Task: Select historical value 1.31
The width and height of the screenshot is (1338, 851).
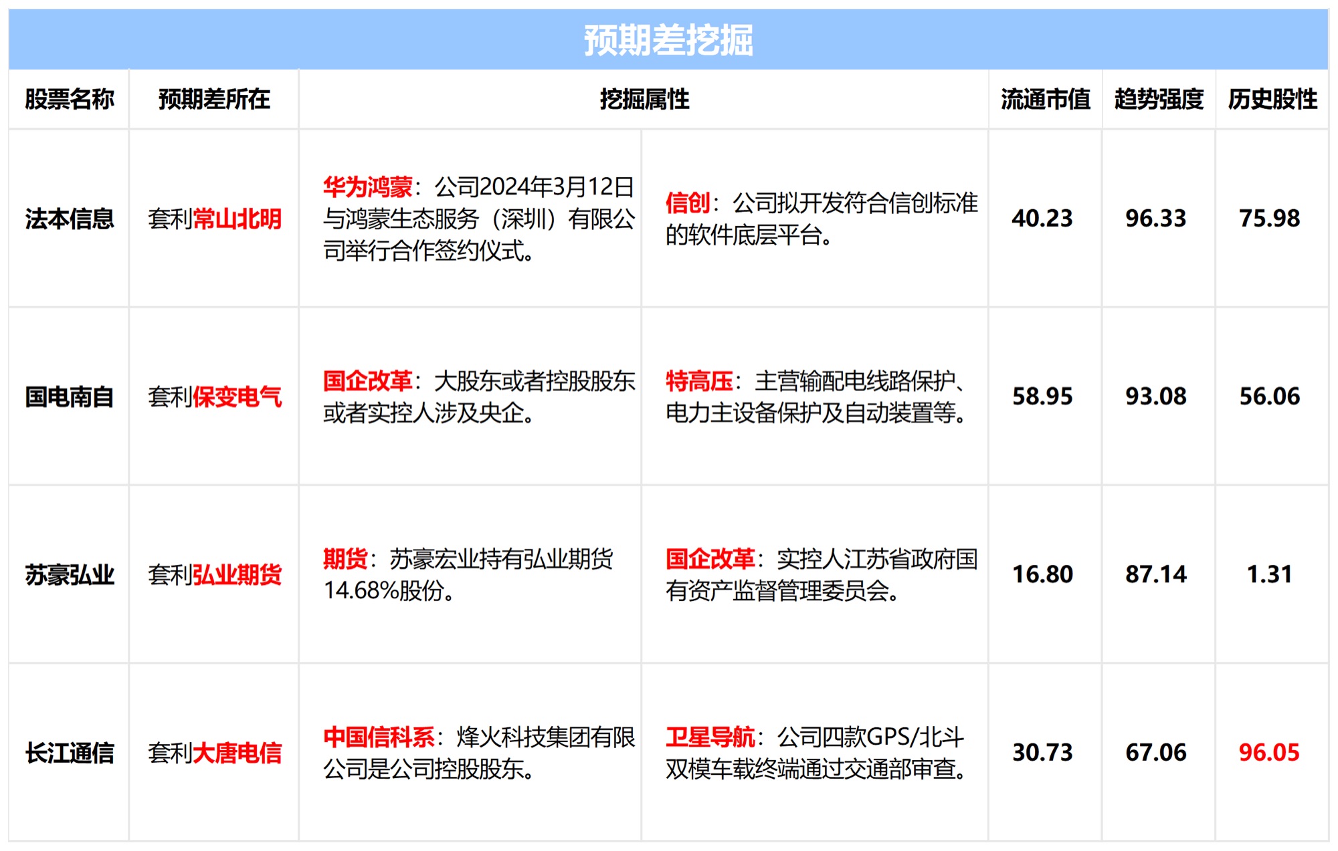Action: point(1270,574)
